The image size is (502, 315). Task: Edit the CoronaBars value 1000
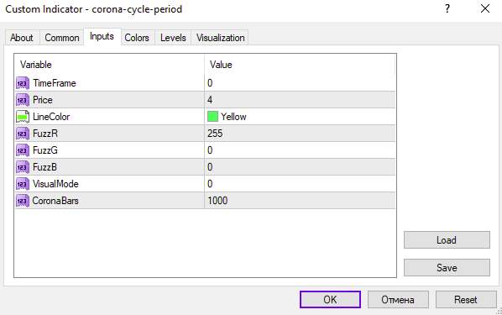click(300, 201)
